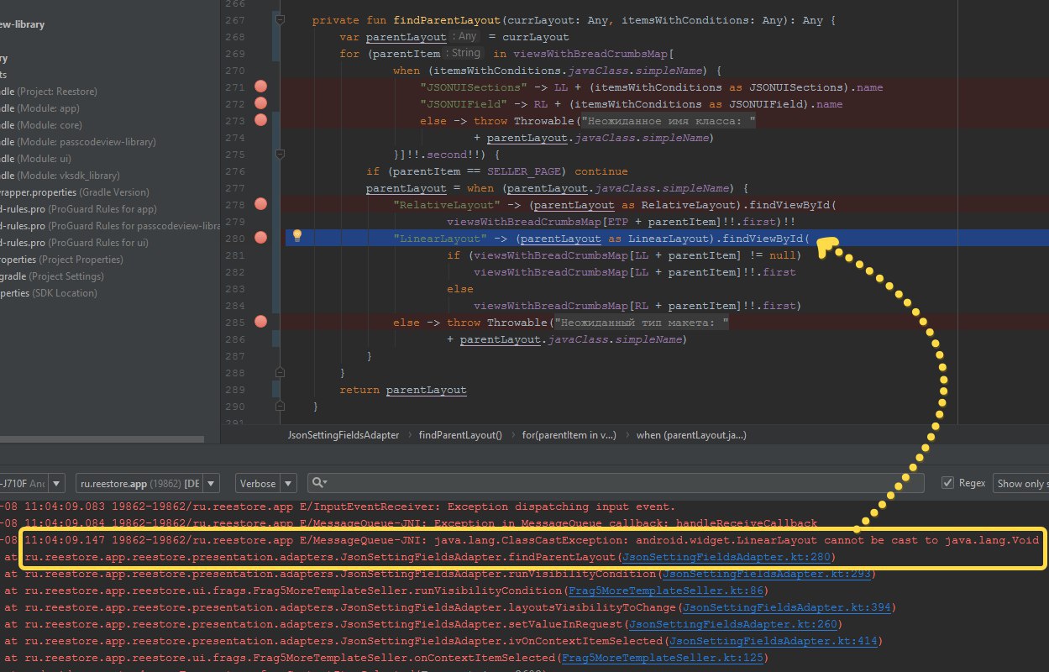Select the '(Module: vksdk_library)' gradle file
Image resolution: width=1049 pixels, height=672 pixels.
click(60, 176)
